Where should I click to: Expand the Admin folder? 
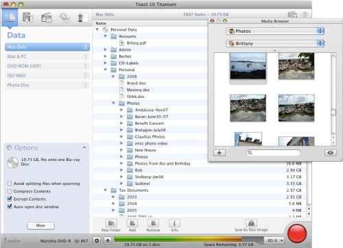pyautogui.click(x=105, y=49)
